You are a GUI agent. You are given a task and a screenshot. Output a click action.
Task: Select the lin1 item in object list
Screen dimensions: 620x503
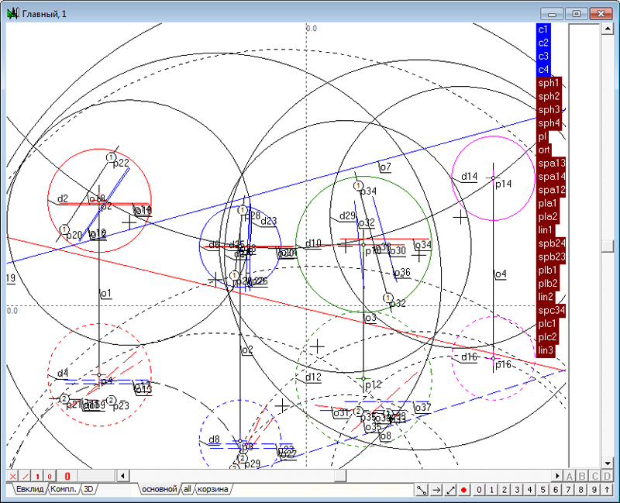tap(546, 230)
